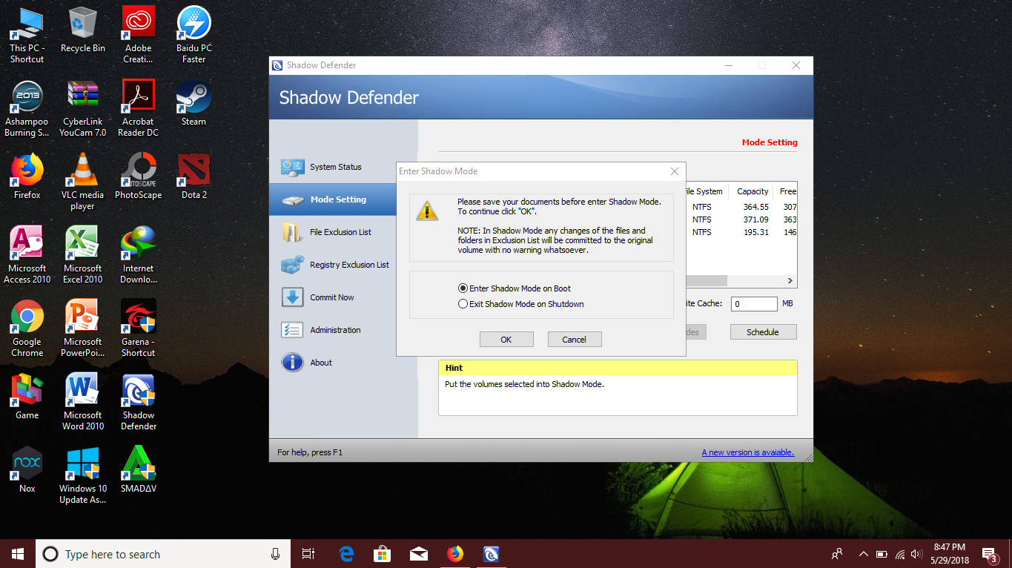This screenshot has height=568, width=1012.
Task: Select Exit Shadow Mode on Shutdown
Action: click(462, 304)
